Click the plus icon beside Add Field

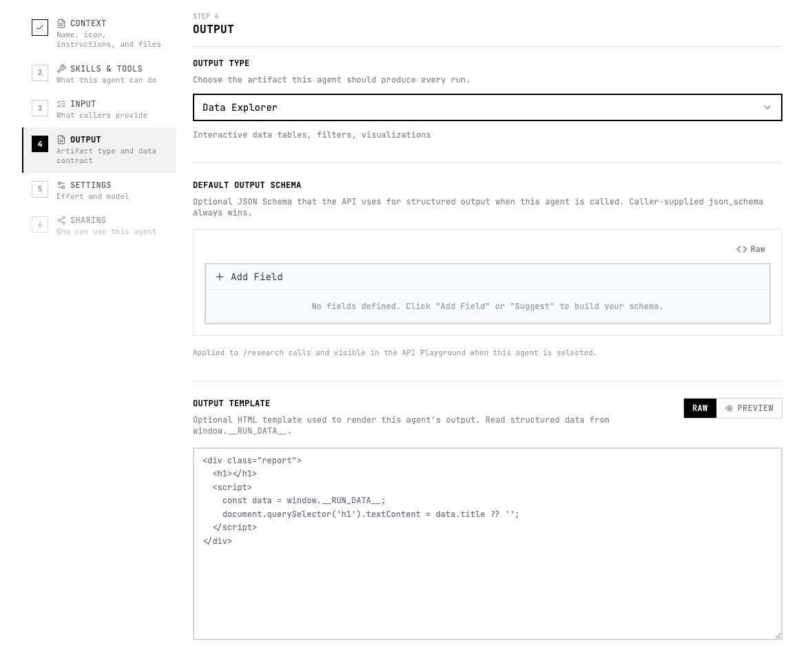[220, 277]
